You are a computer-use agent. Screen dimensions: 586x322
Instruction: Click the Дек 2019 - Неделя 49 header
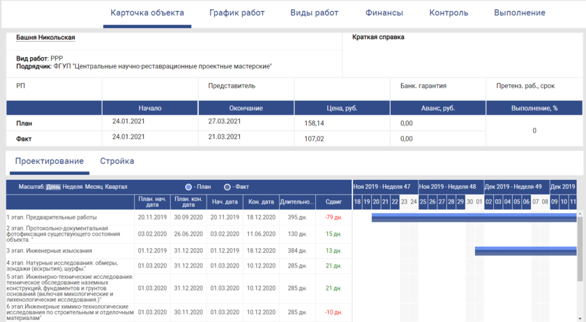516,187
